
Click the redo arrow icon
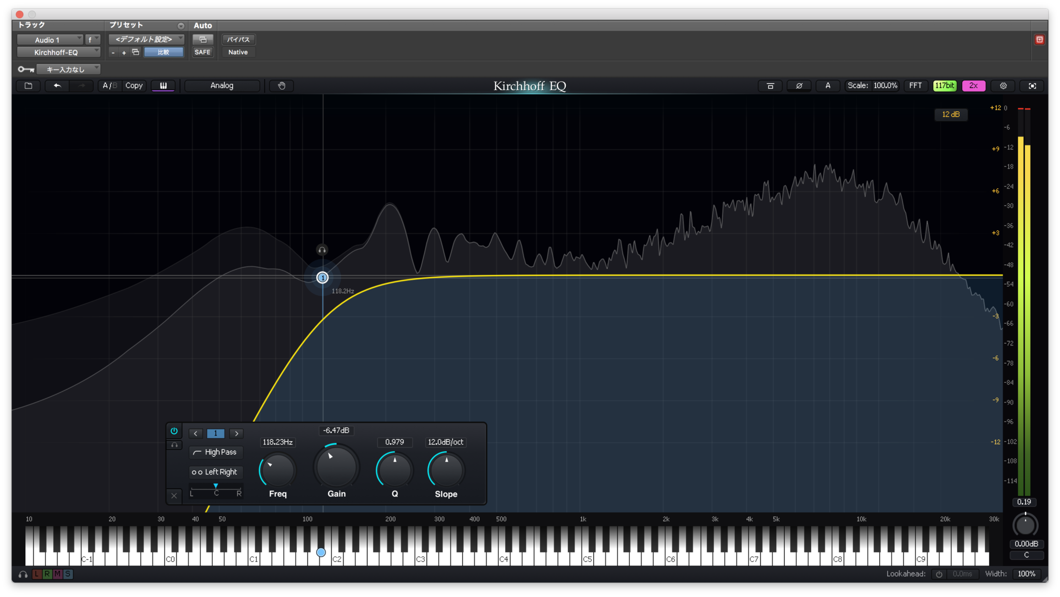coord(81,86)
